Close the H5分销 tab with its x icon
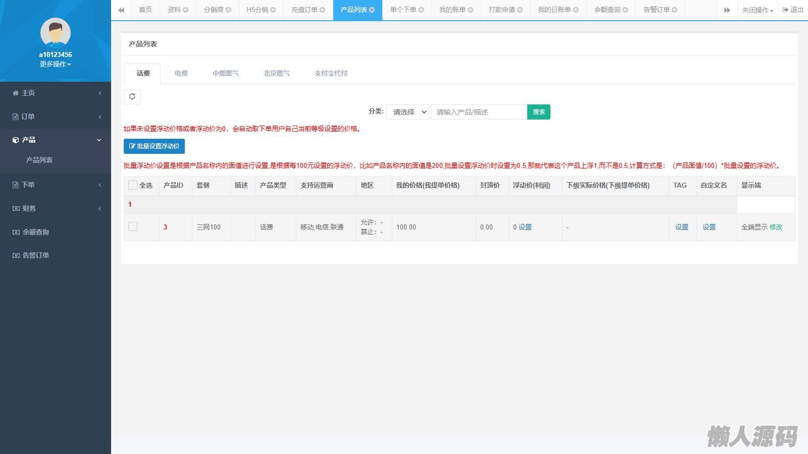This screenshot has width=808, height=454. [x=273, y=10]
